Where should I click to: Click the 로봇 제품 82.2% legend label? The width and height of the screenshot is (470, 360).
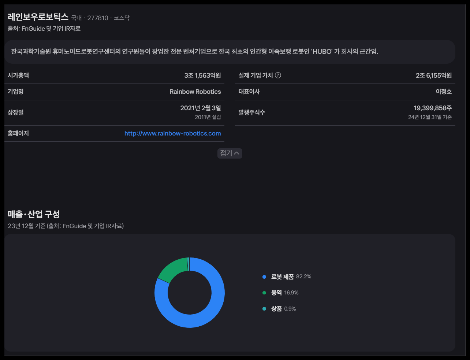[x=291, y=277]
